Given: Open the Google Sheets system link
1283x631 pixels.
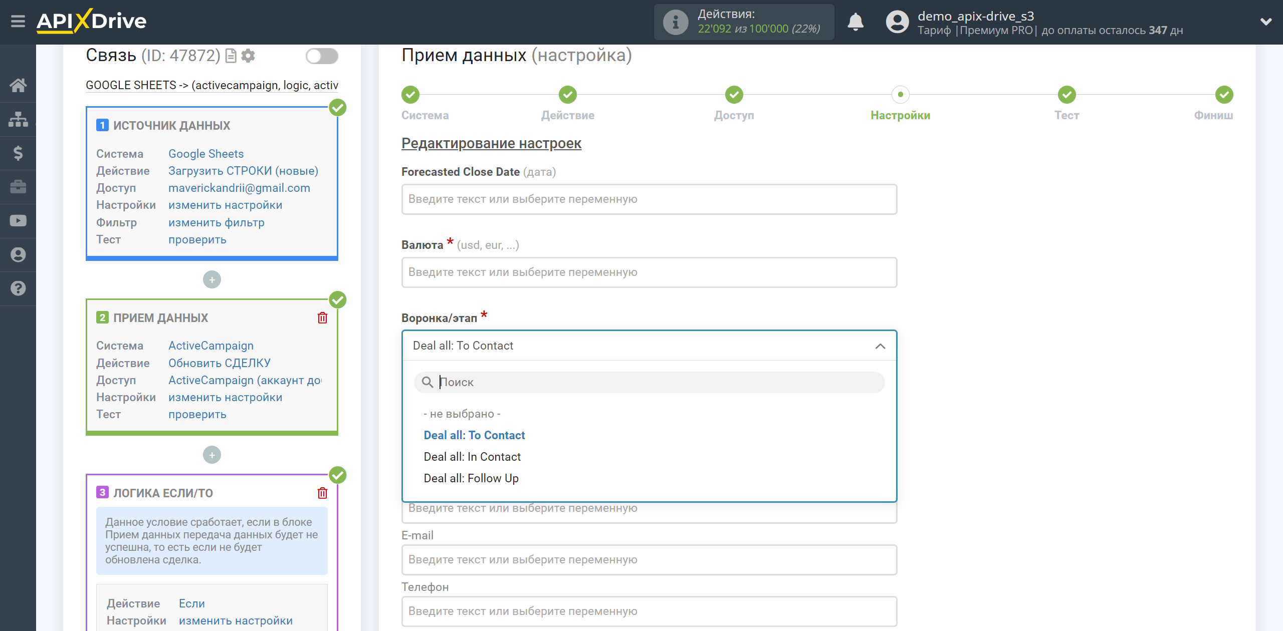Looking at the screenshot, I should [206, 154].
